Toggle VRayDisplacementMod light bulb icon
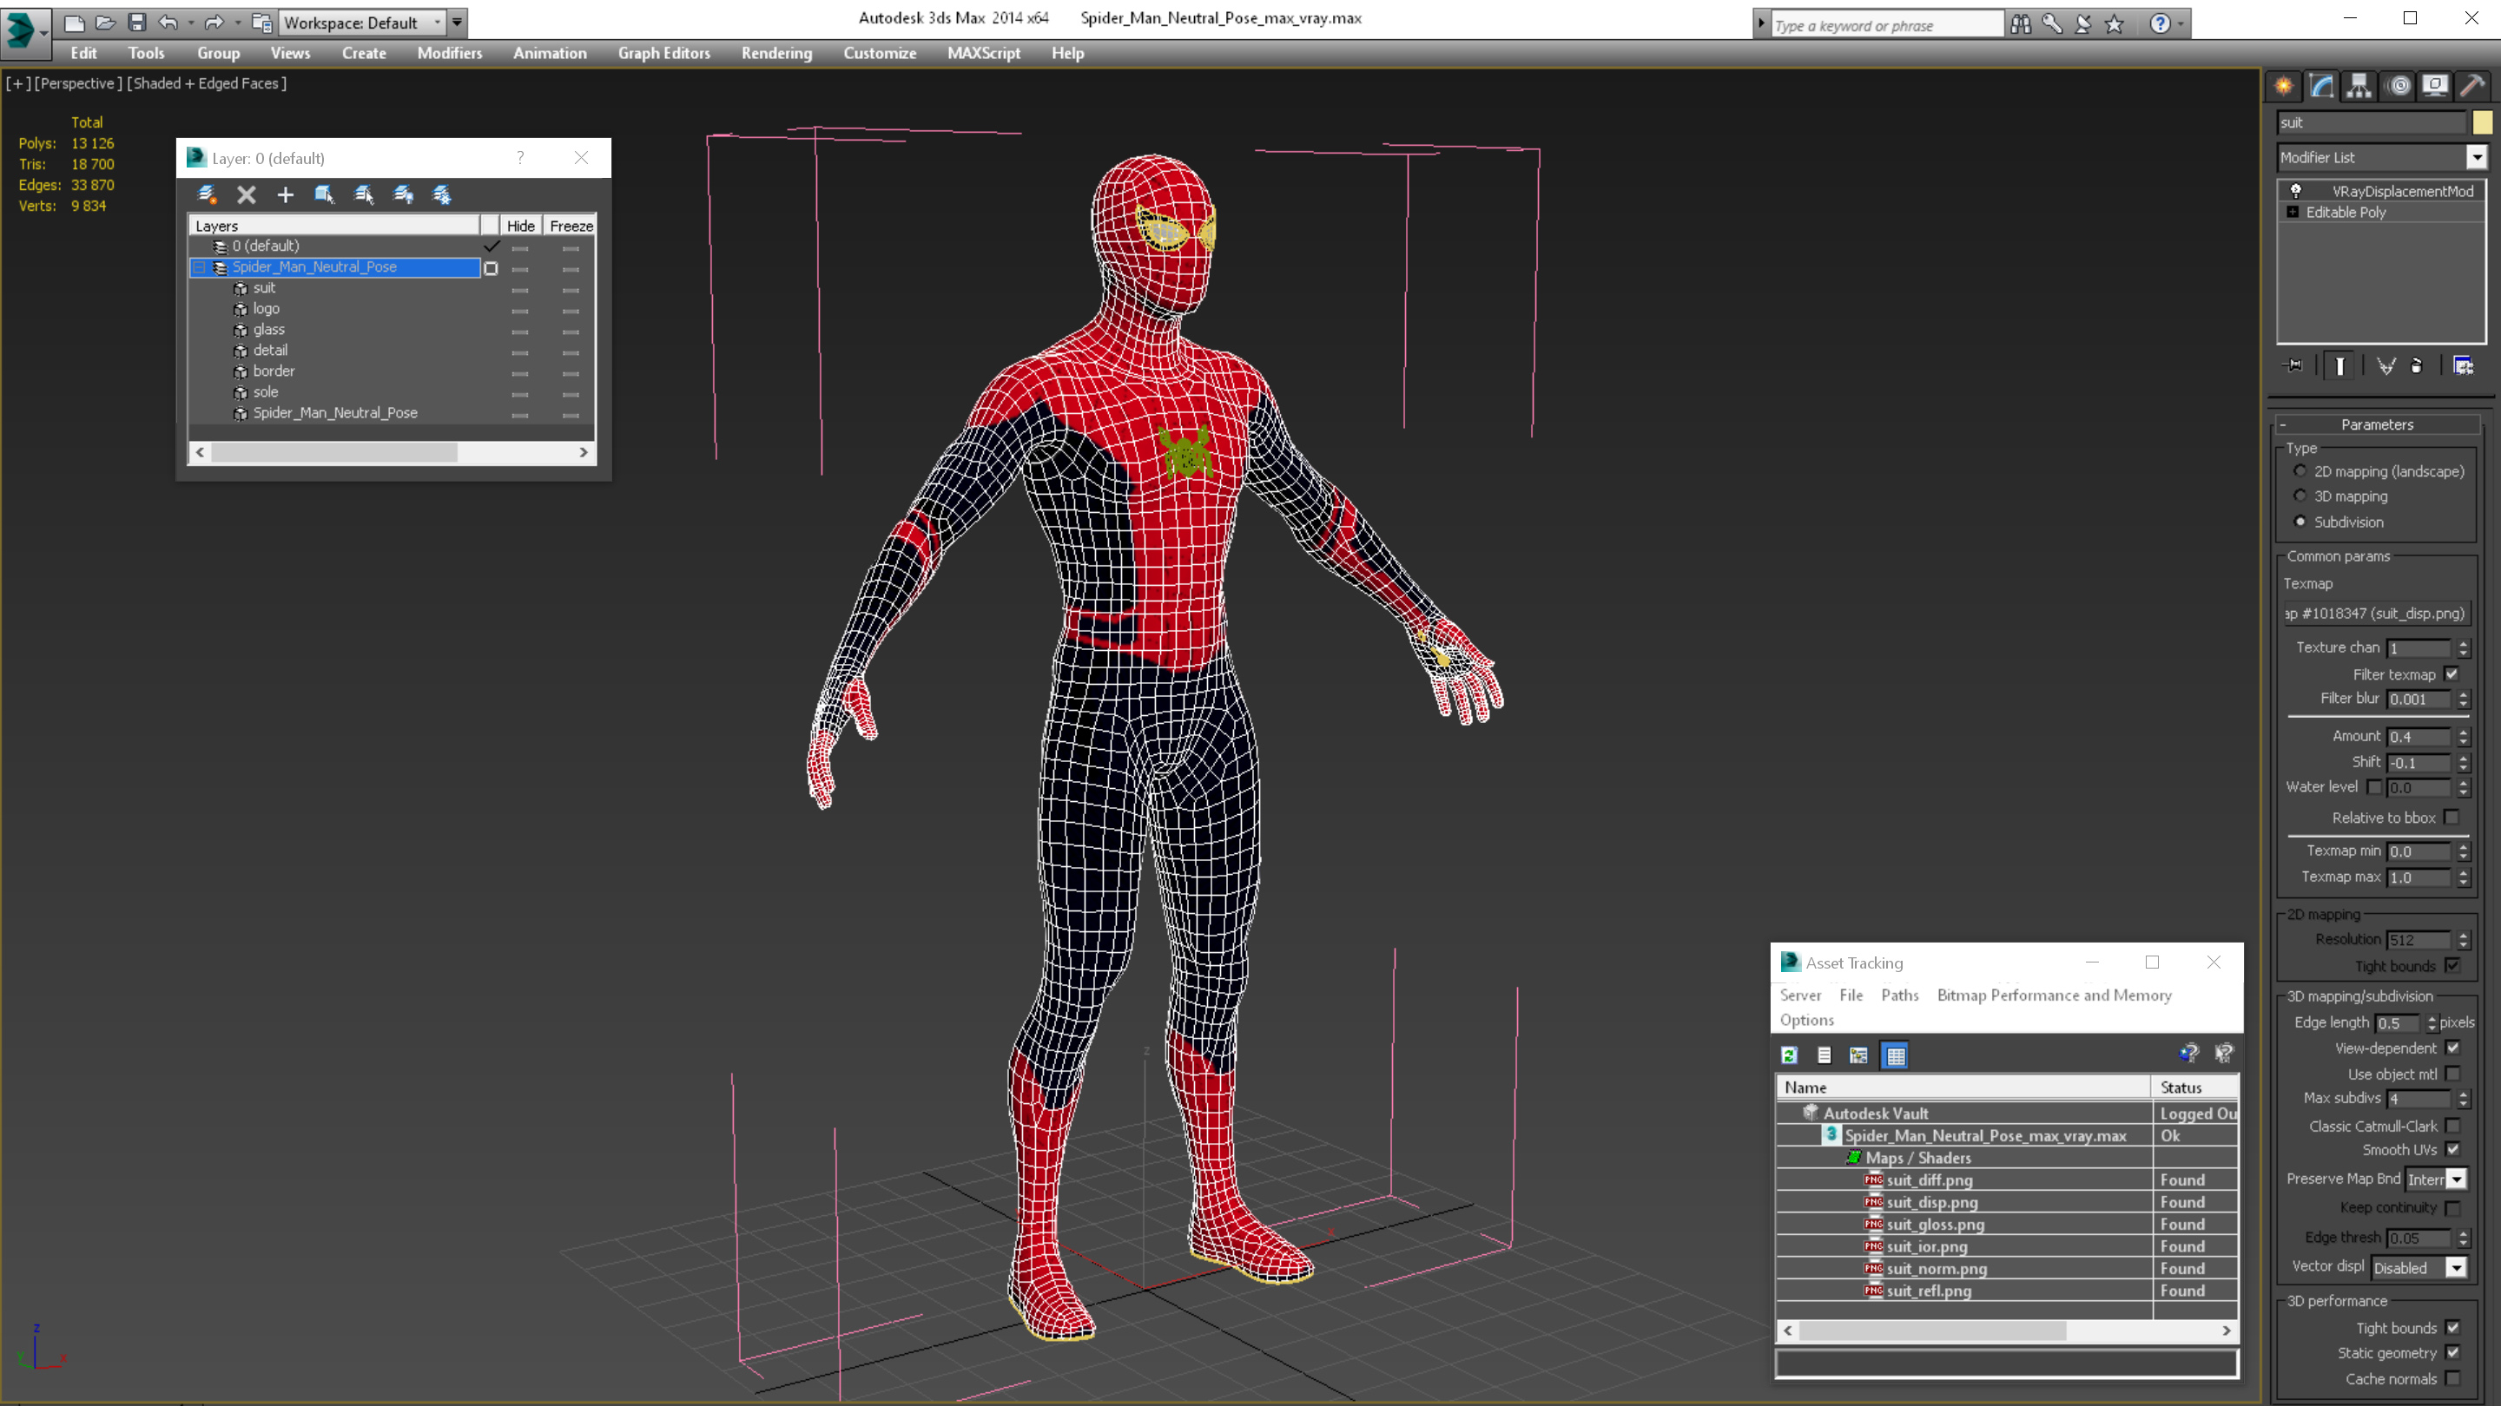This screenshot has height=1406, width=2501. pos(2296,191)
